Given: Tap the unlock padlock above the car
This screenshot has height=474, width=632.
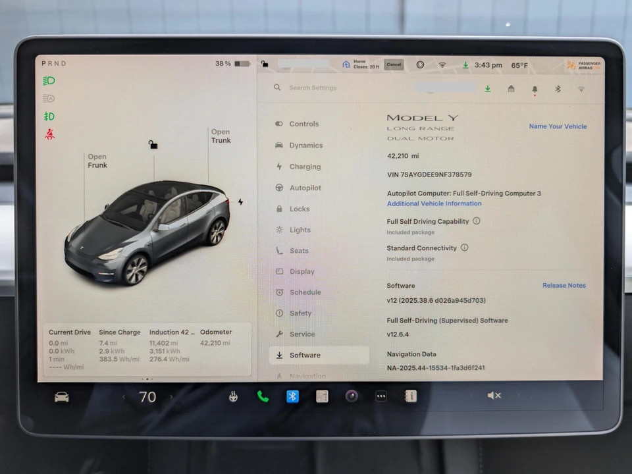Looking at the screenshot, I should 153,144.
